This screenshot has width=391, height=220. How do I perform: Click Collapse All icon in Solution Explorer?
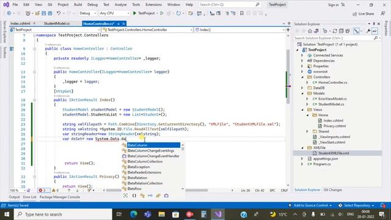[x=341, y=31]
